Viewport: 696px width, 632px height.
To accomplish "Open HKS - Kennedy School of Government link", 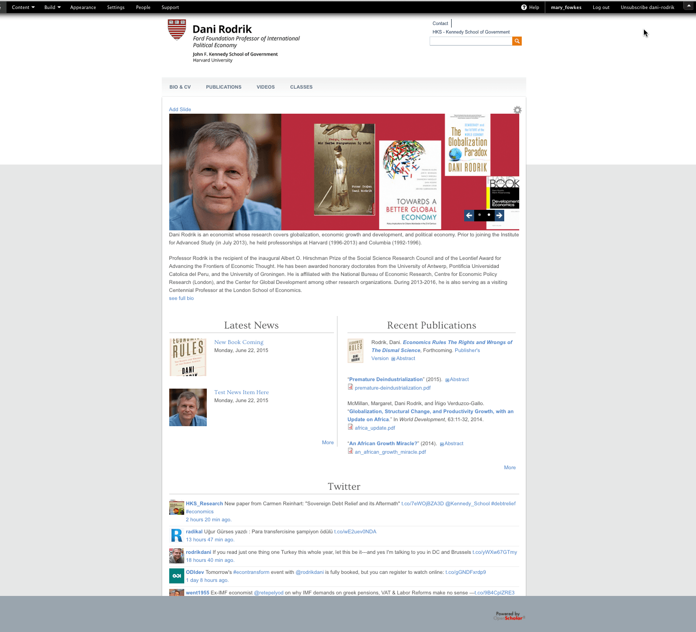I will point(471,32).
